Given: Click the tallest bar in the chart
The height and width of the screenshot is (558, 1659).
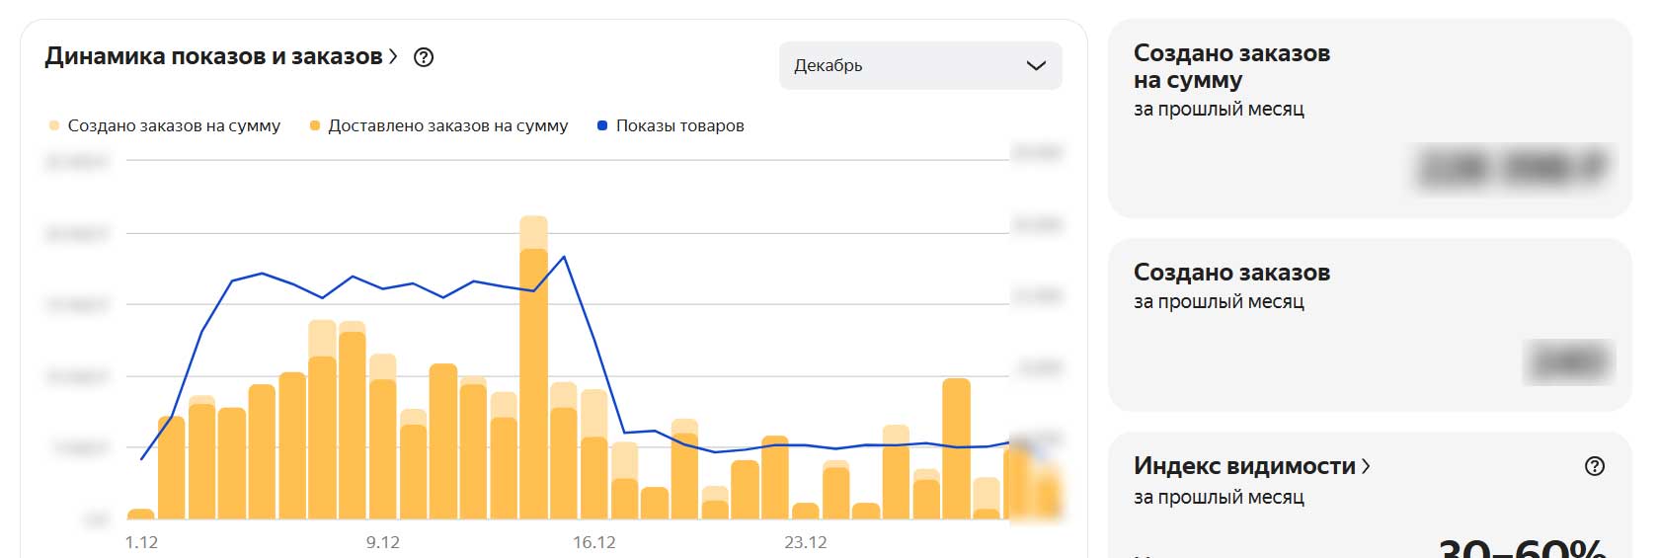Looking at the screenshot, I should [533, 367].
